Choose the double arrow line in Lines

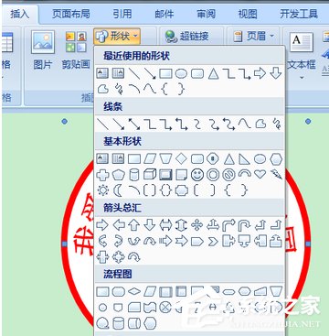click(134, 125)
